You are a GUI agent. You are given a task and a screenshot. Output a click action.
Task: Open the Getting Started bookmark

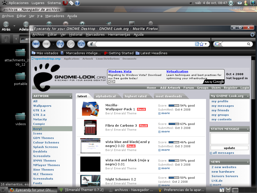point(119,53)
